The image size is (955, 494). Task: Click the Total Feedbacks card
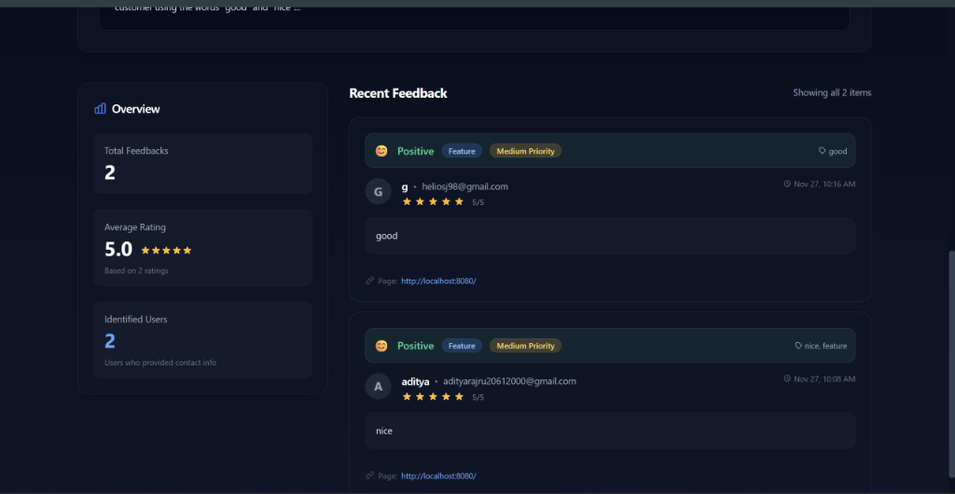(x=202, y=163)
